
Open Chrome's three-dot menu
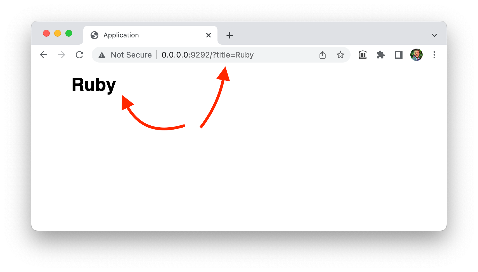[x=434, y=55]
